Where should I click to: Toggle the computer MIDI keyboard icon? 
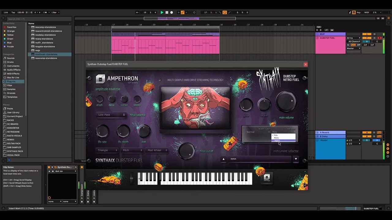pyautogui.click(x=354, y=13)
